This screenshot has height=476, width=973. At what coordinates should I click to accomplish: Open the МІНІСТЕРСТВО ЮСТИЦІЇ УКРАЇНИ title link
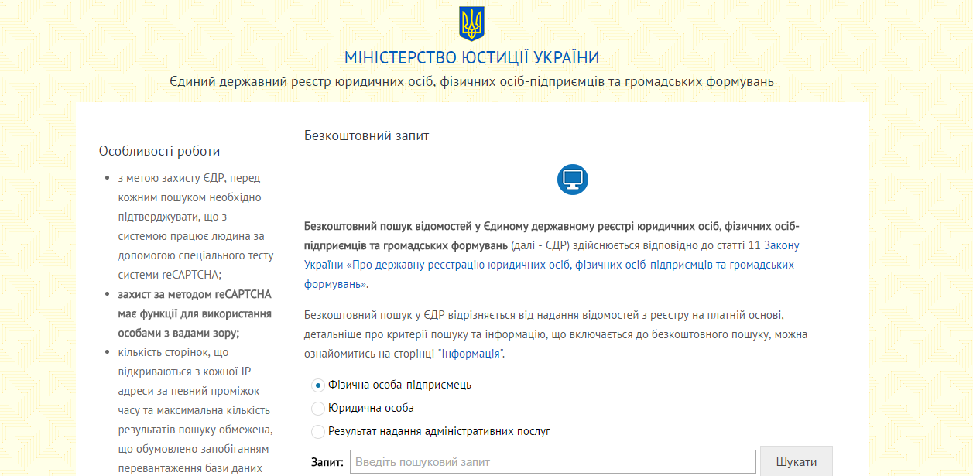[471, 58]
